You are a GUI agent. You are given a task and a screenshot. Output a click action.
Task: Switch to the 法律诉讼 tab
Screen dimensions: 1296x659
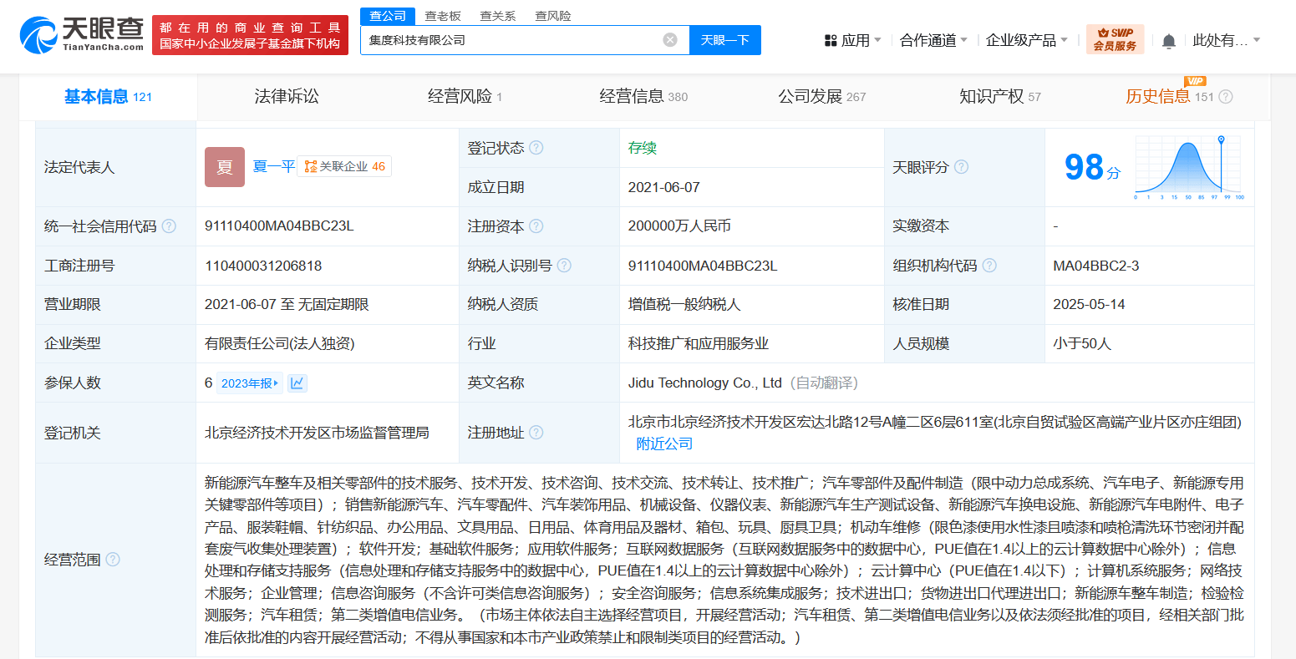coord(287,97)
